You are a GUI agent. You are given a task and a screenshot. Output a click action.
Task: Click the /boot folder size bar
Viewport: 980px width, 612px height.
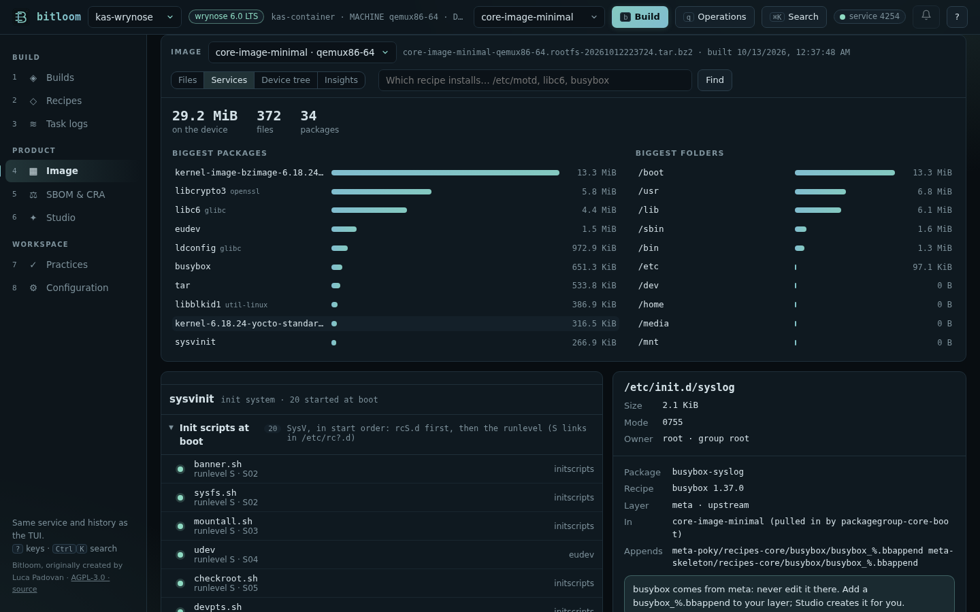845,173
